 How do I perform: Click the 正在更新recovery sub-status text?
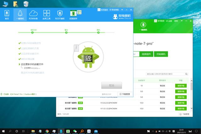tap(32, 68)
